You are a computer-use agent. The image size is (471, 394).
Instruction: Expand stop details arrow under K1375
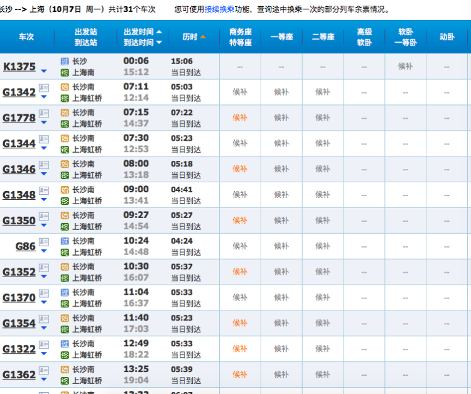pyautogui.click(x=43, y=71)
